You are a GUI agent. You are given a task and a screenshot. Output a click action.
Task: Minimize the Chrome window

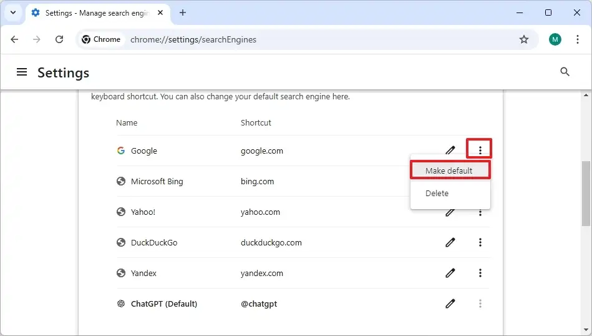click(x=520, y=12)
